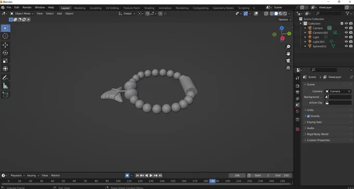Select the Annotate tool
The image size is (354, 189).
[5, 78]
